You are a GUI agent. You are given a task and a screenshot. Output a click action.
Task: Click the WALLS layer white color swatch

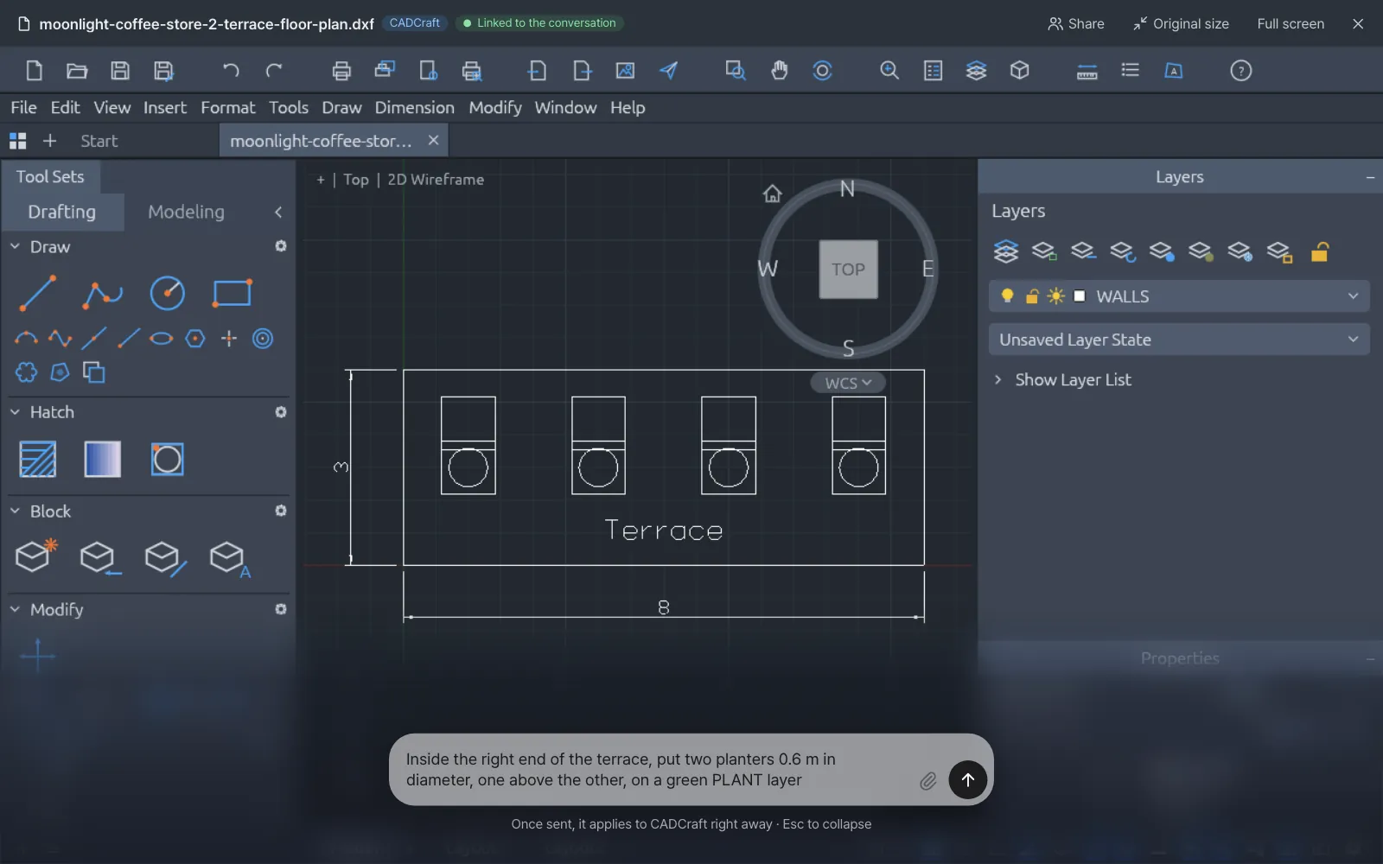[1079, 296]
